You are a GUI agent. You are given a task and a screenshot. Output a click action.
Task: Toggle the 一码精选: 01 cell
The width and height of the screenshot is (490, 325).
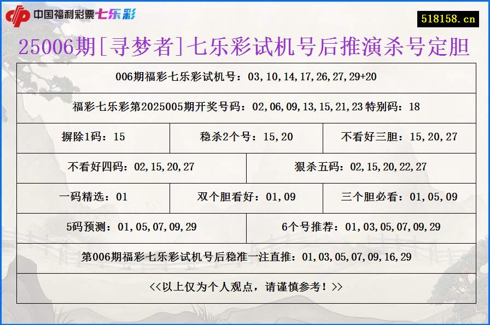pos(94,197)
